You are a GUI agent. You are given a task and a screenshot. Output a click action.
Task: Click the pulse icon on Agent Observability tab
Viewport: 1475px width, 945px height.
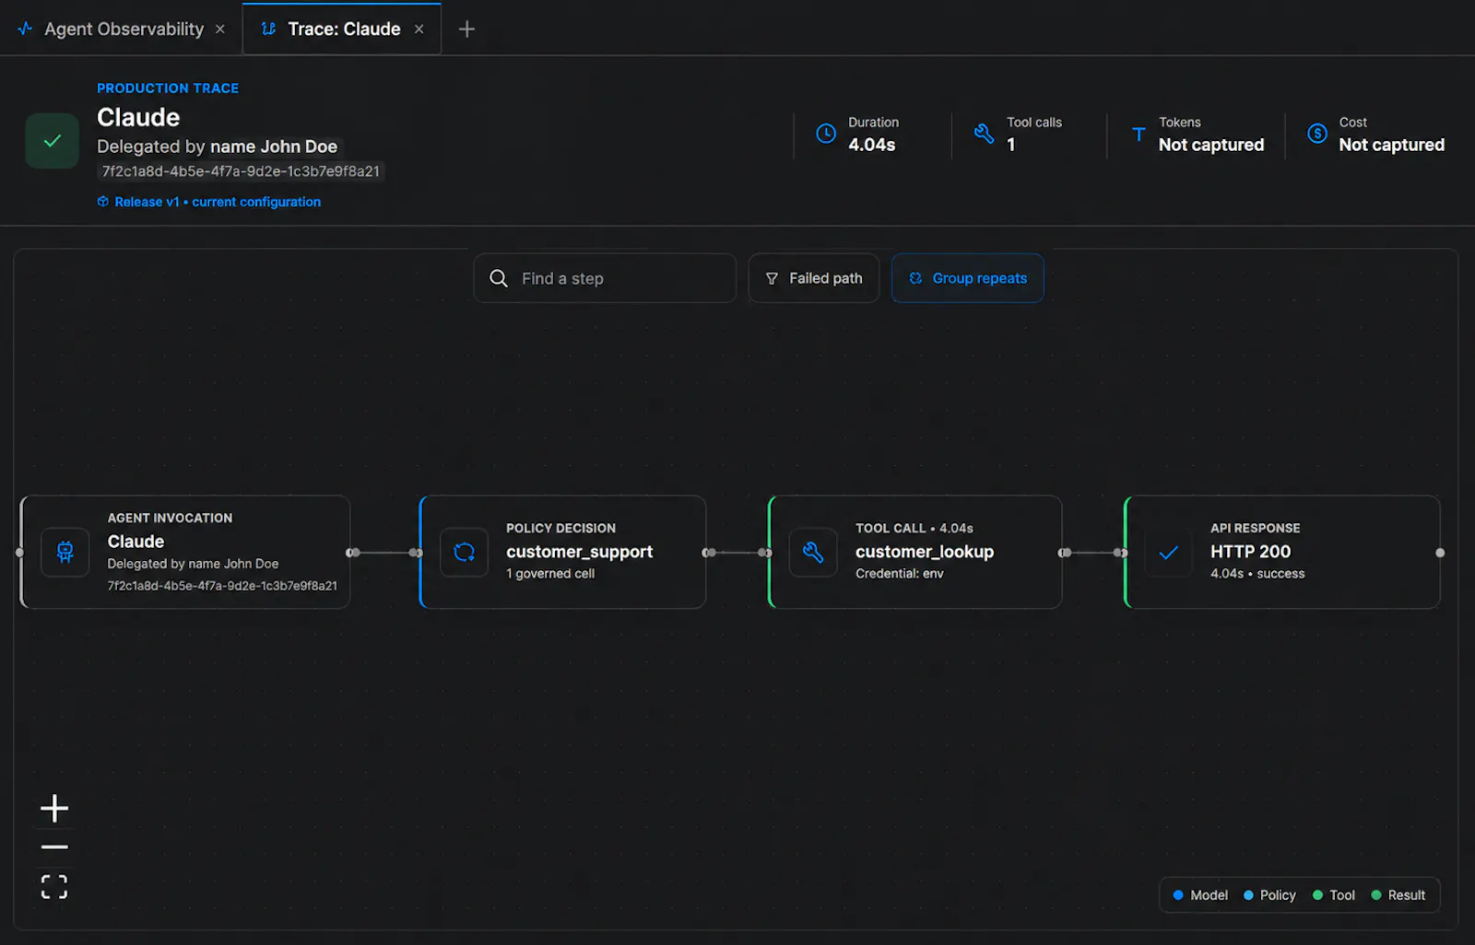click(26, 29)
